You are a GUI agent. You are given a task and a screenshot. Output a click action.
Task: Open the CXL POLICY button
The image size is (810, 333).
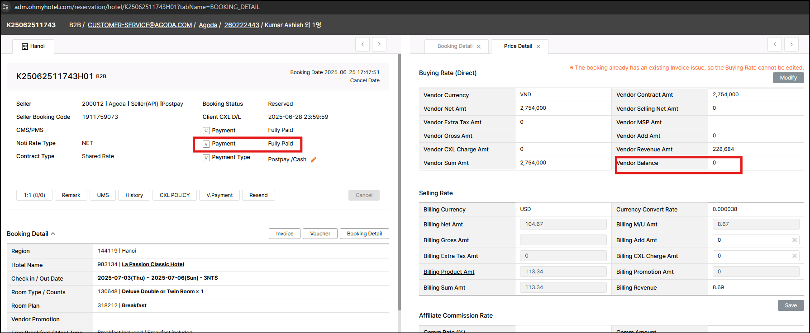click(175, 195)
